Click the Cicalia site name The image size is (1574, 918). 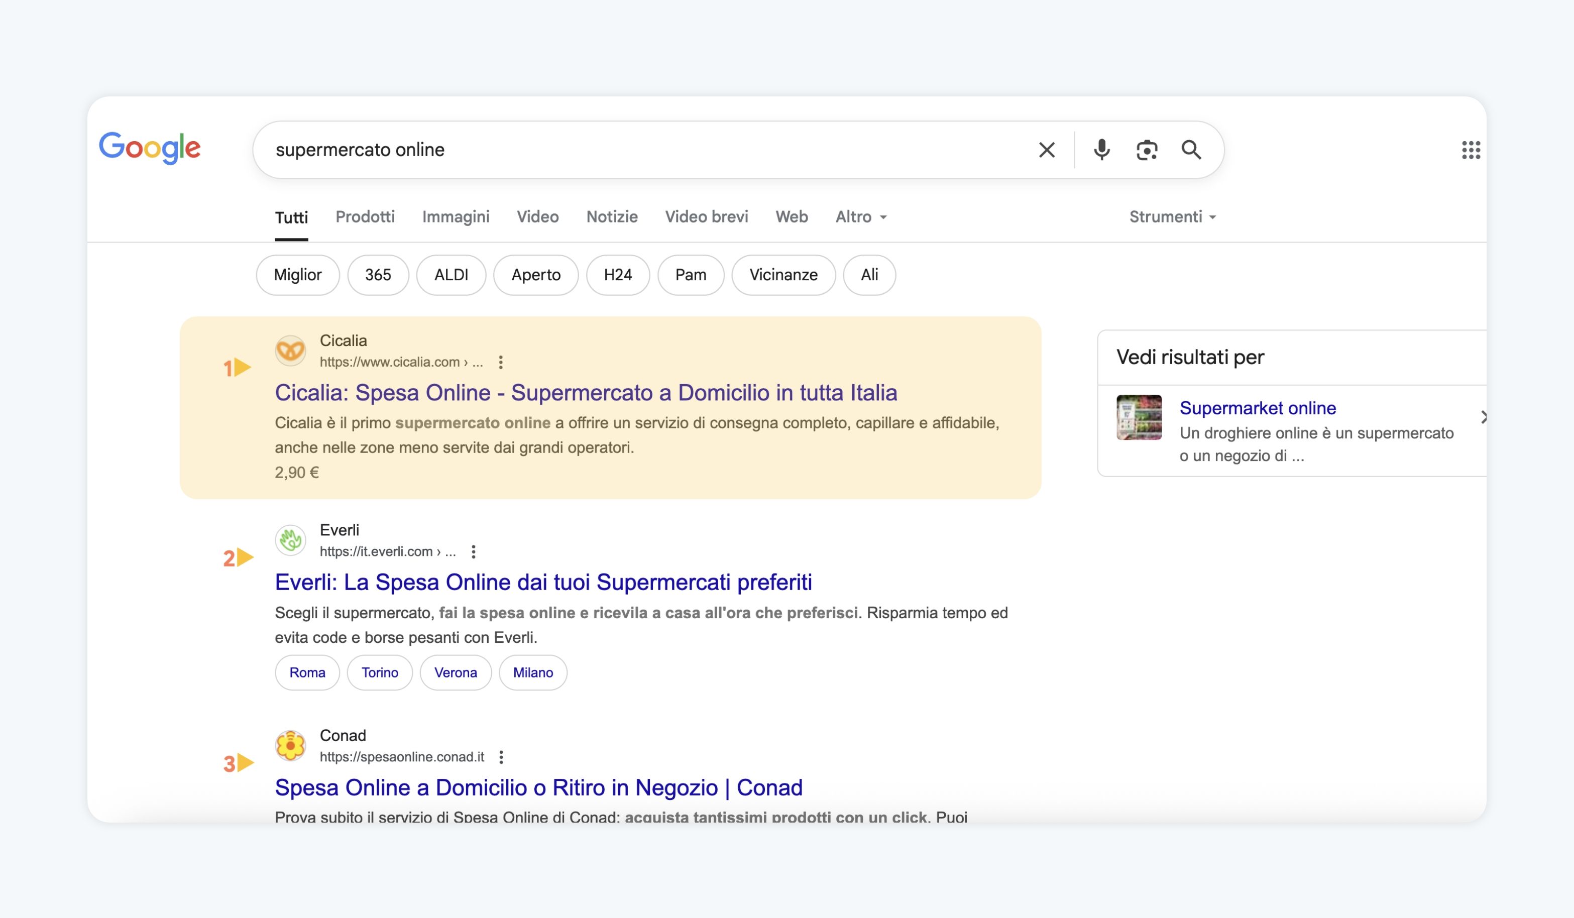(343, 340)
